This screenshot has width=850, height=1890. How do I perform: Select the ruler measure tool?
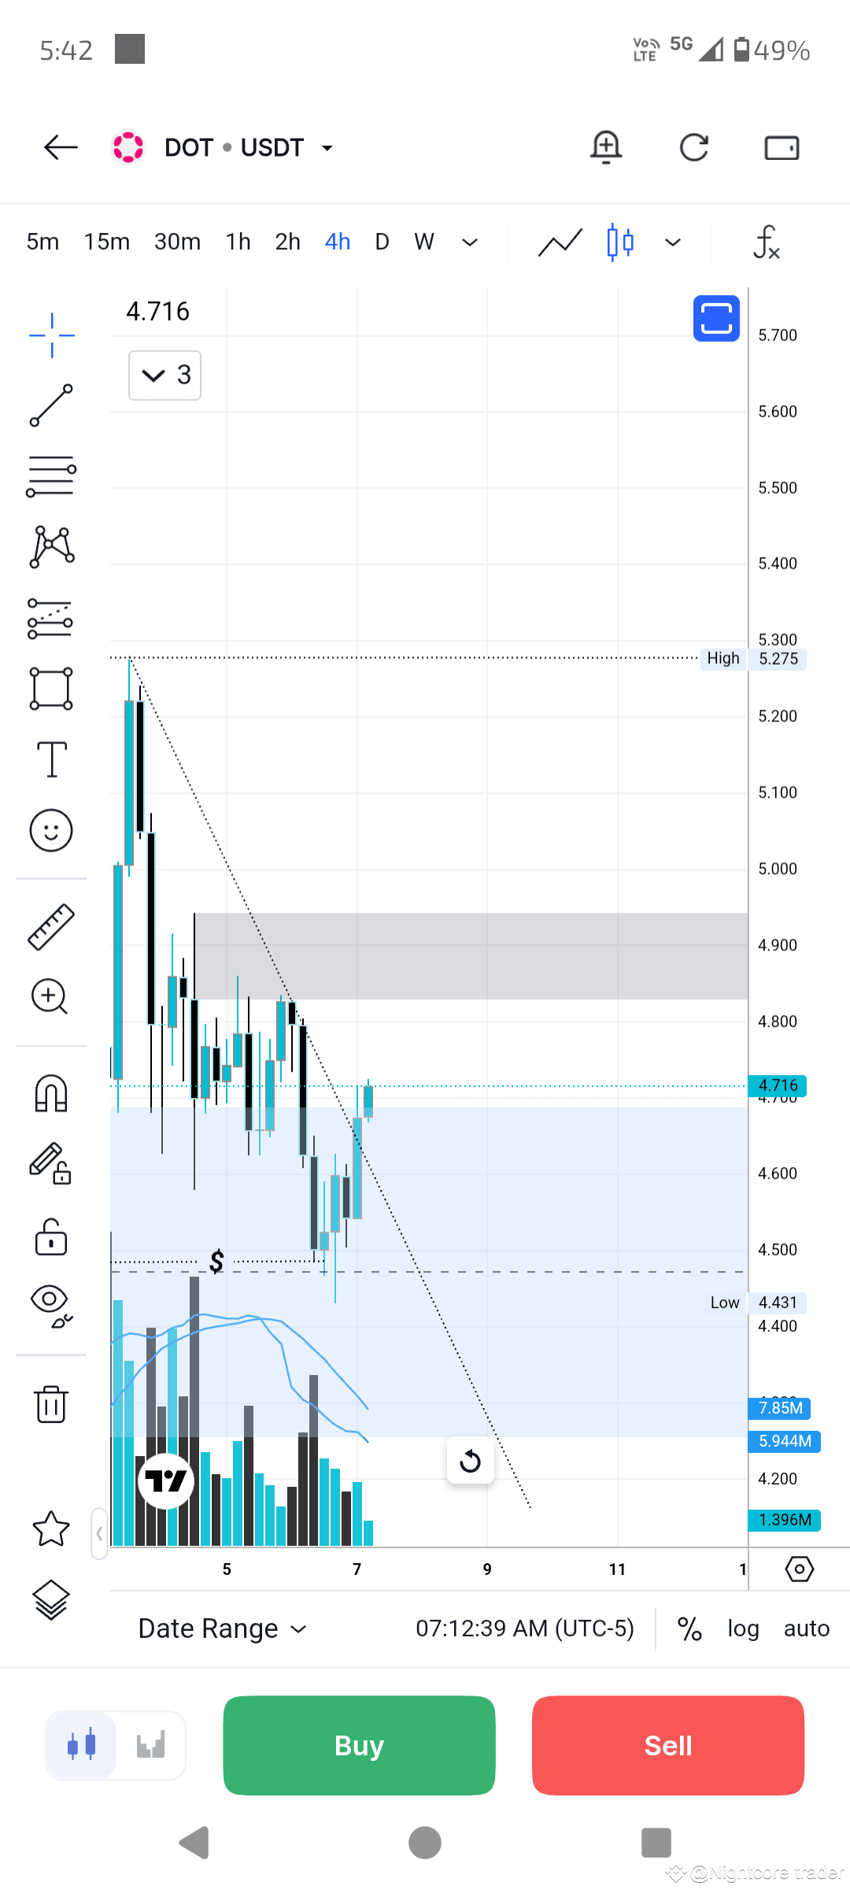coord(51,927)
